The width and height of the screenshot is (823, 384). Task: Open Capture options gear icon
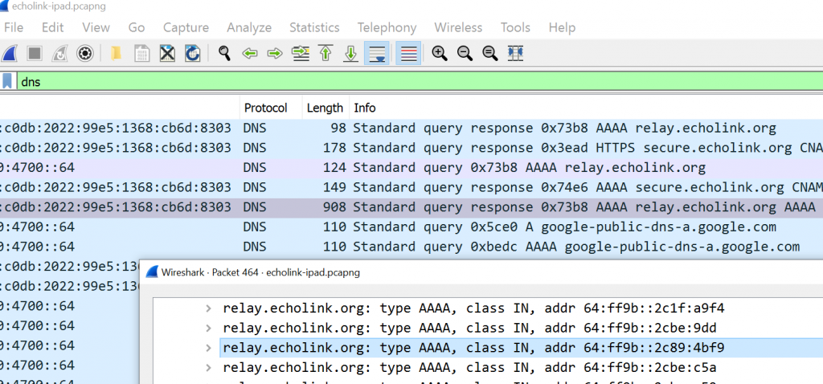pos(85,54)
